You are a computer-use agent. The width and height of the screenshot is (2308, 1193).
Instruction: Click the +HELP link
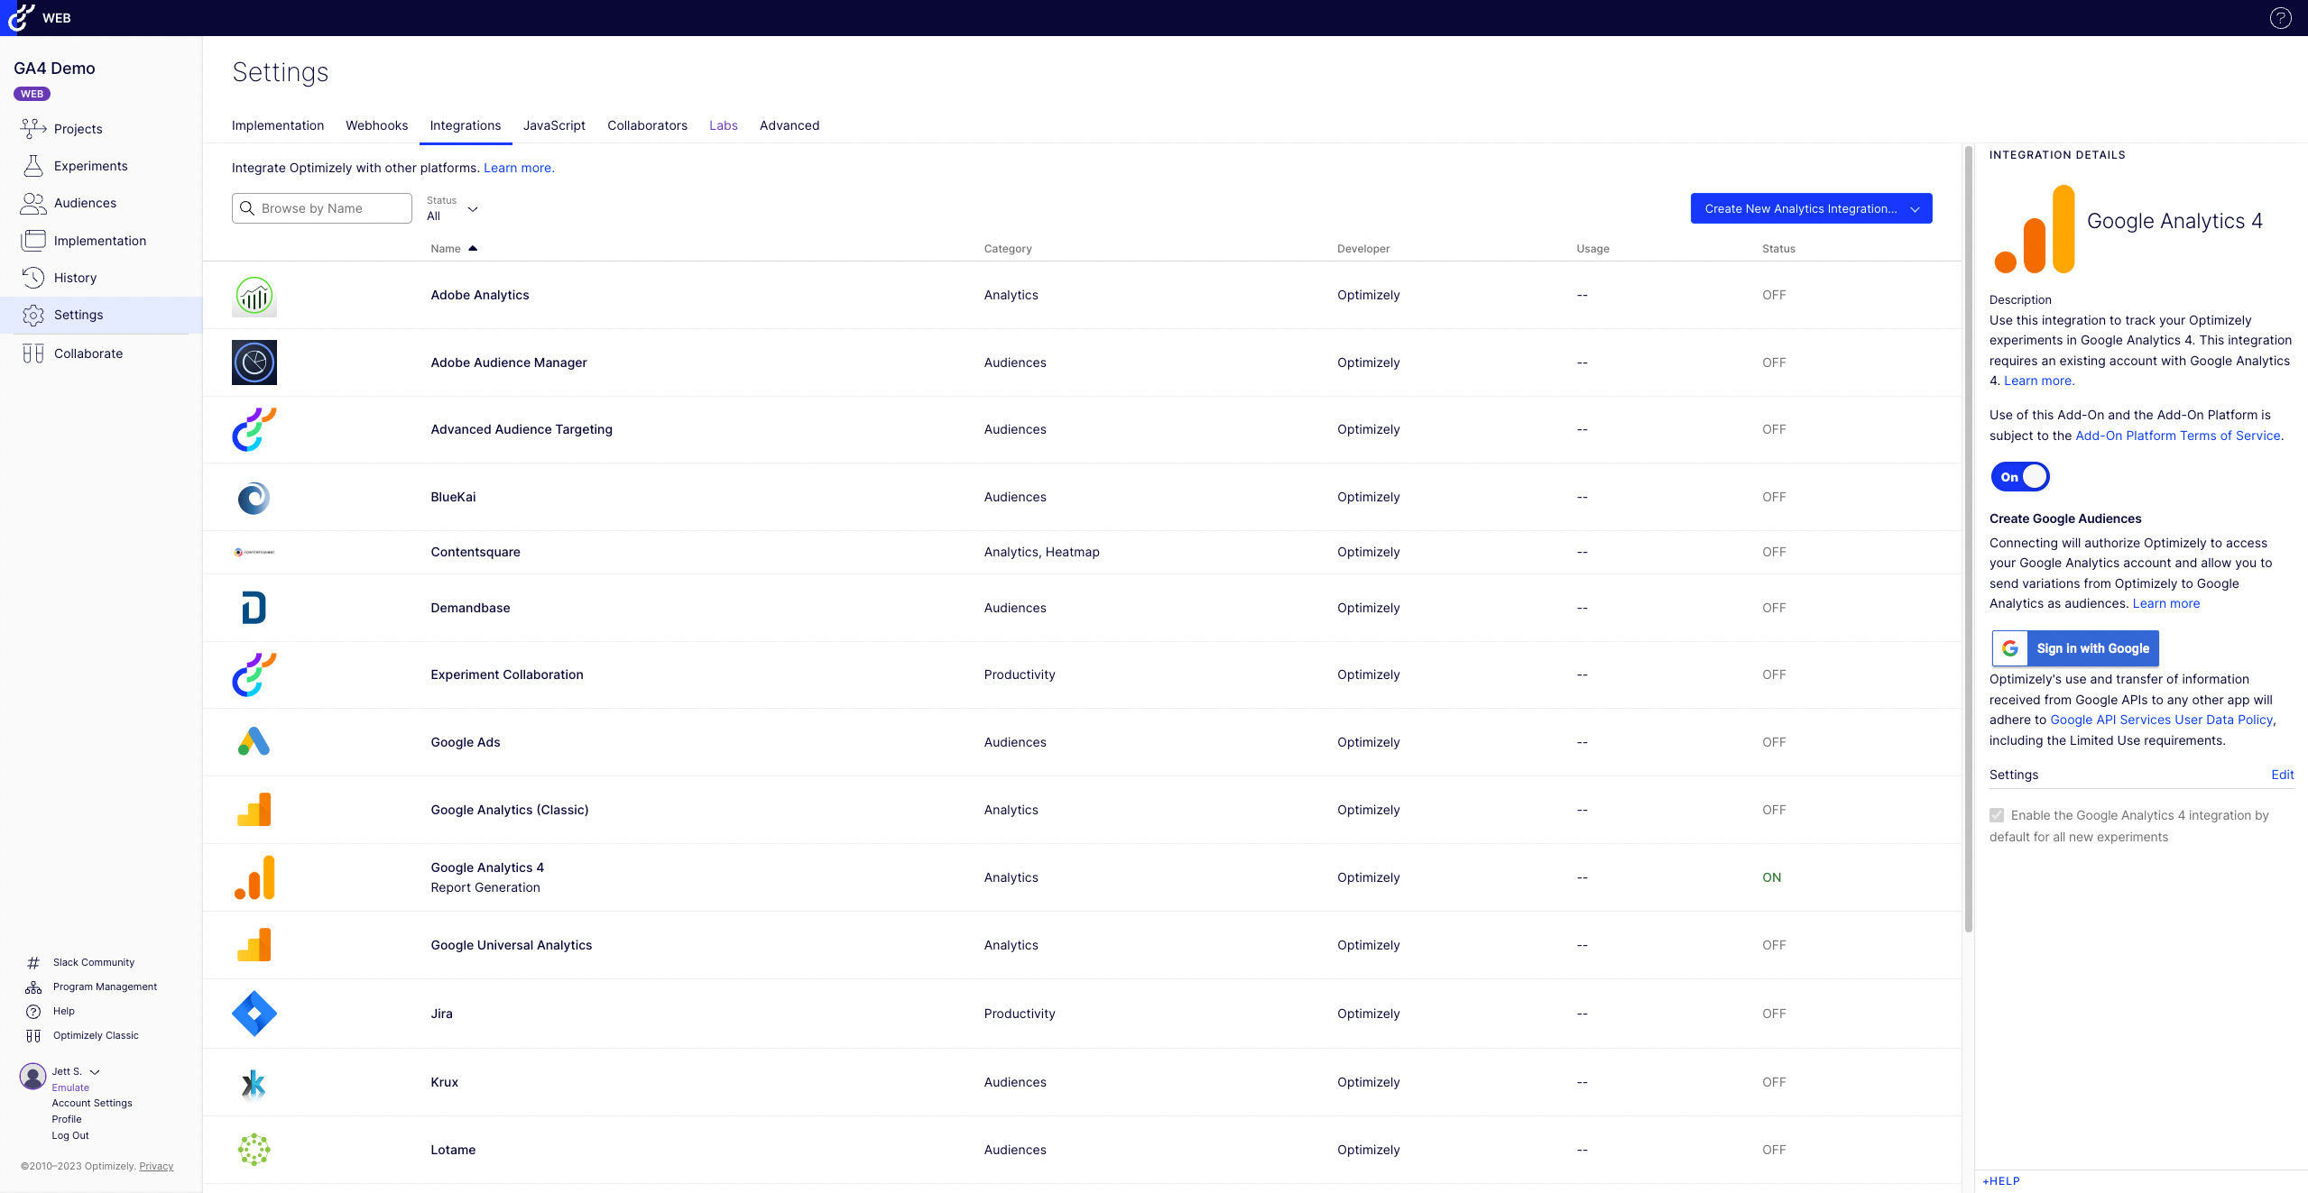pos(2001,1181)
